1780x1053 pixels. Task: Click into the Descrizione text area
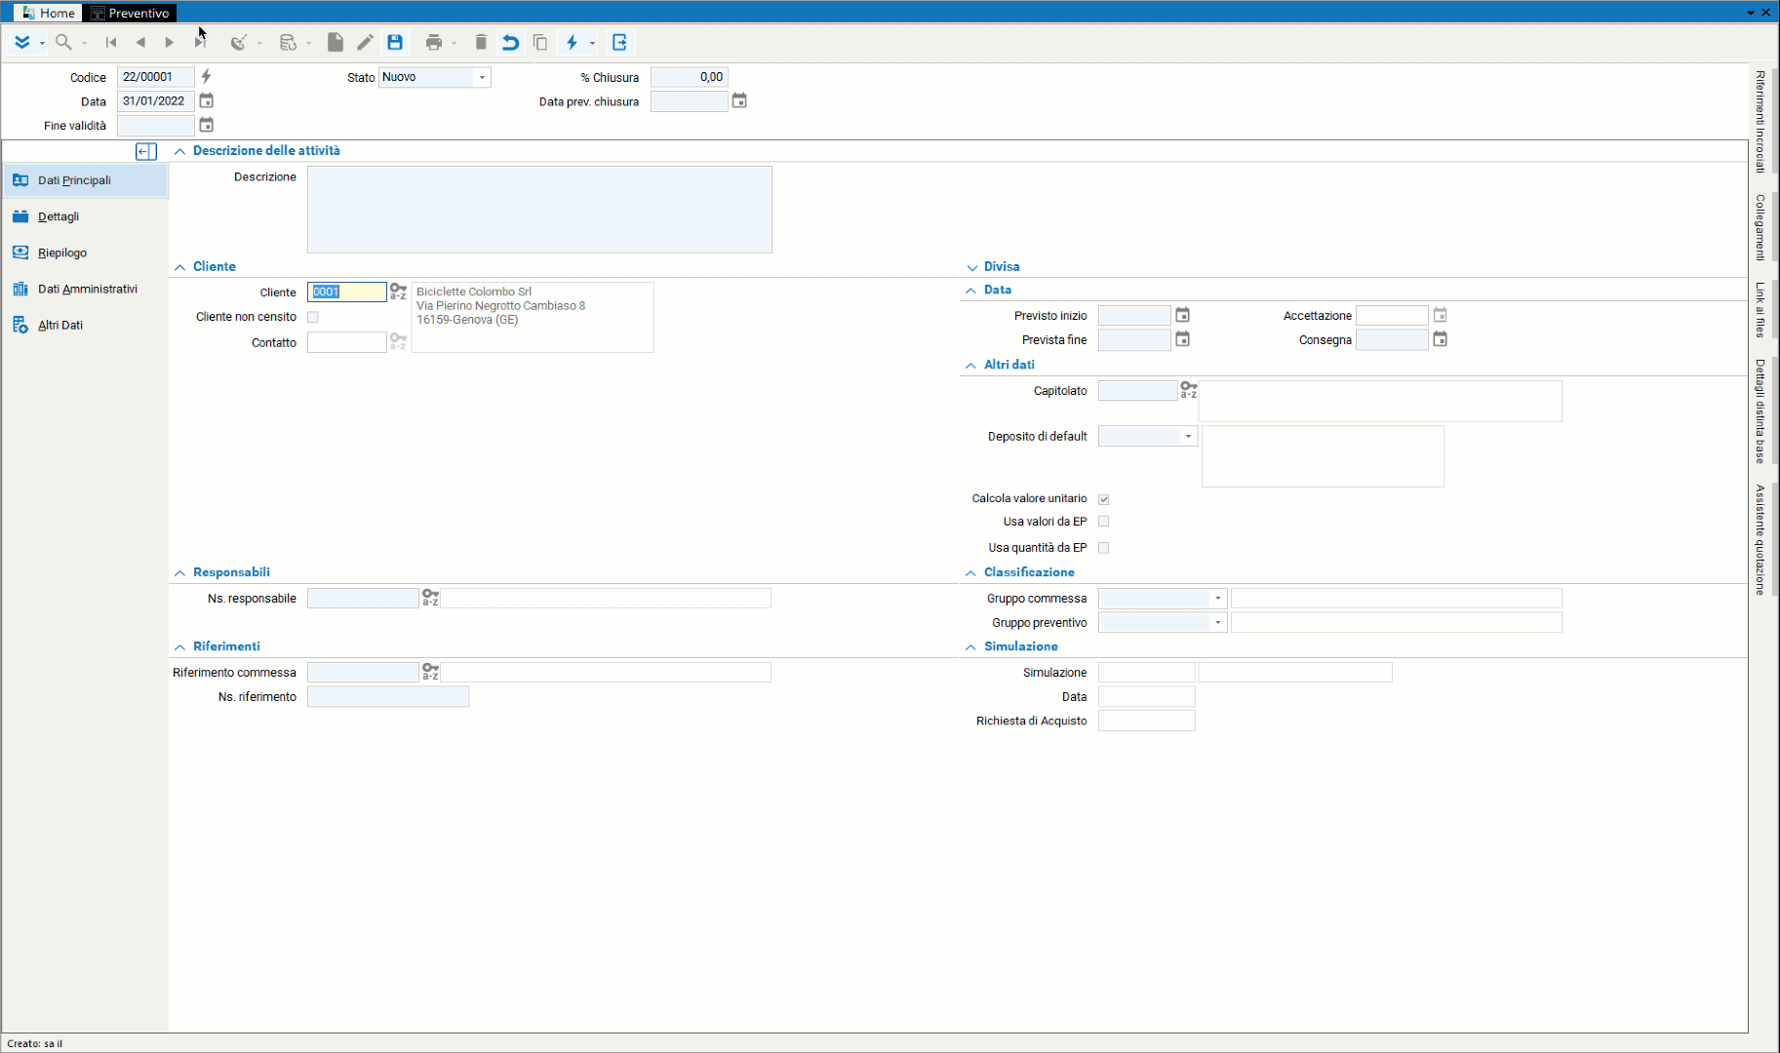click(x=539, y=210)
